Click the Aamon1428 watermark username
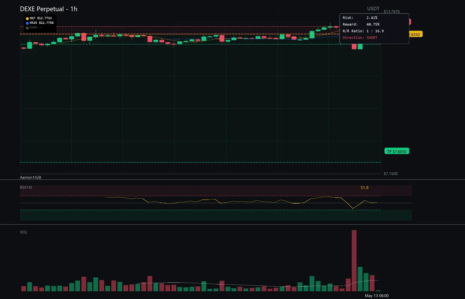Image resolution: width=465 pixels, height=299 pixels. (x=31, y=177)
